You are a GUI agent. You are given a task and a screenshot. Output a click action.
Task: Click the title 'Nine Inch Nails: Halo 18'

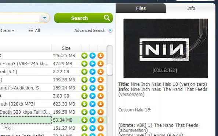point(154,84)
